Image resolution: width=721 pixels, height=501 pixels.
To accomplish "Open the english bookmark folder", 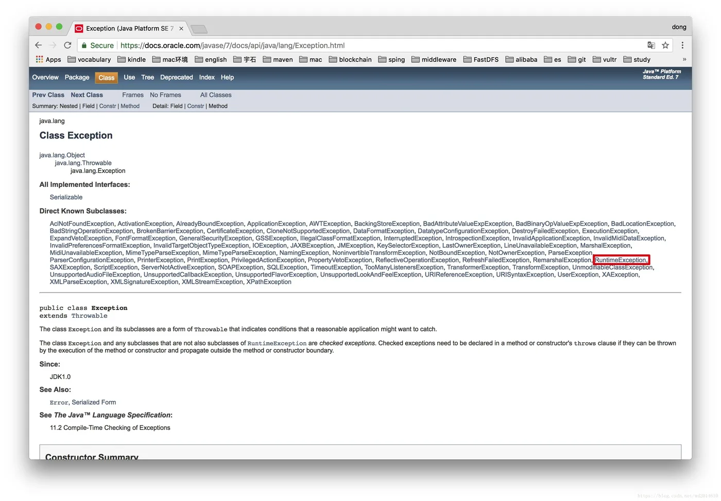I will [x=211, y=60].
